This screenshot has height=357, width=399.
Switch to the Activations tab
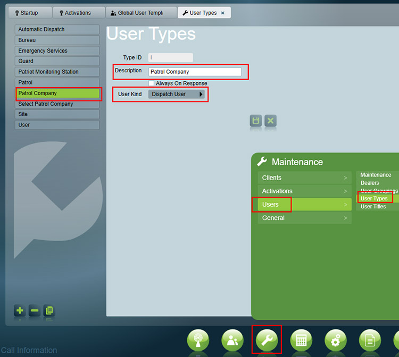click(x=79, y=13)
